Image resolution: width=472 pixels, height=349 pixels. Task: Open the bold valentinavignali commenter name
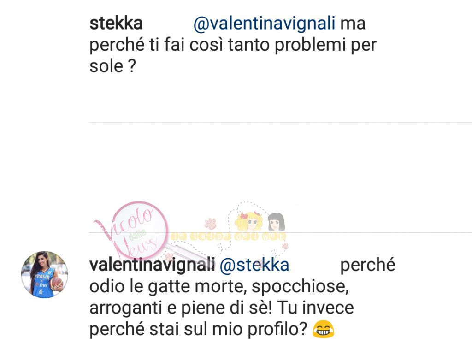tap(152, 265)
